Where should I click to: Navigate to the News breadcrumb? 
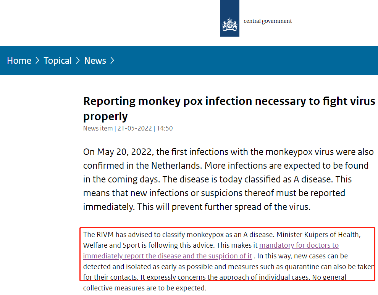pyautogui.click(x=95, y=61)
